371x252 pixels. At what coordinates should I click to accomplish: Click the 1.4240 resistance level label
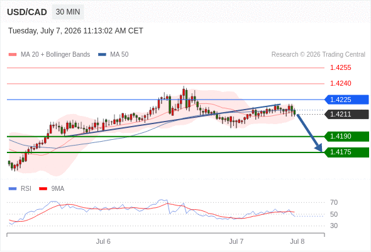click(x=341, y=83)
